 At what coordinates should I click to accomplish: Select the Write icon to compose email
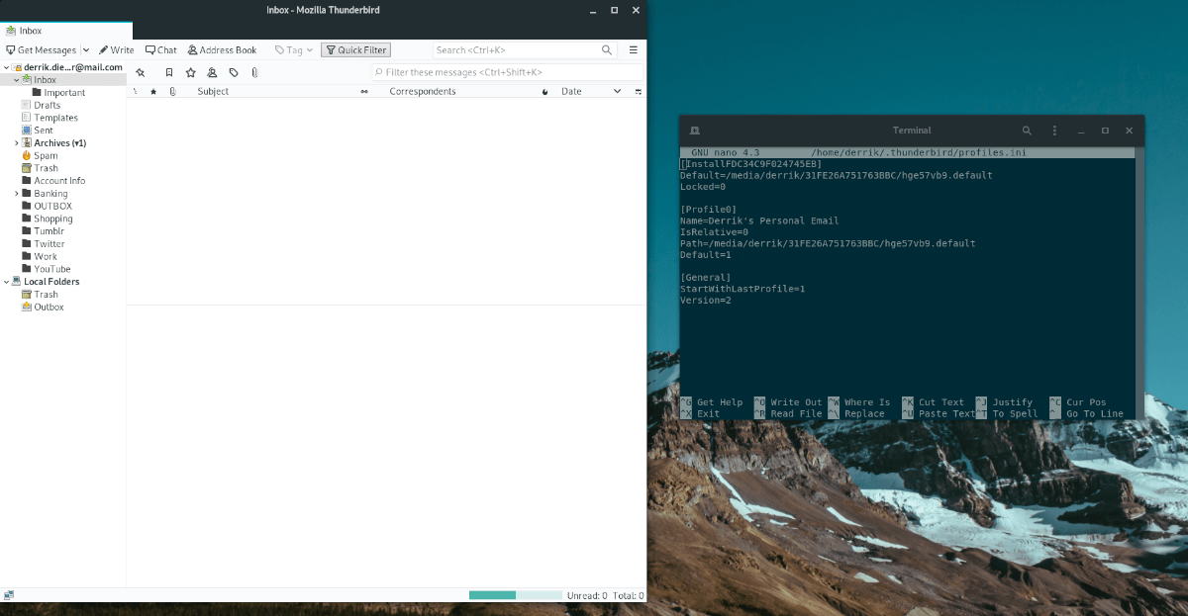[x=116, y=49]
